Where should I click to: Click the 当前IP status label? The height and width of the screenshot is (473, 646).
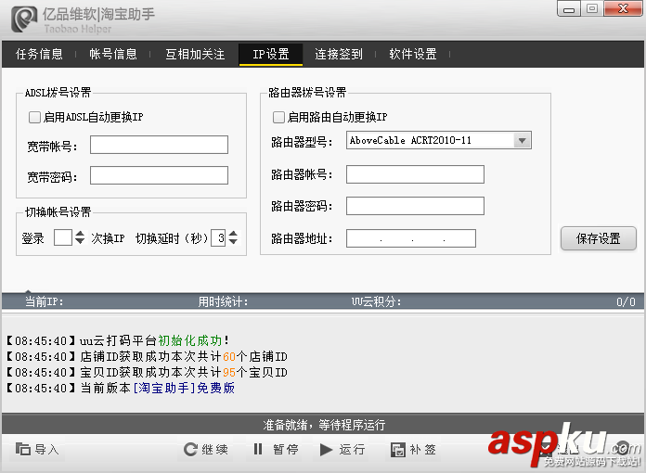44,301
